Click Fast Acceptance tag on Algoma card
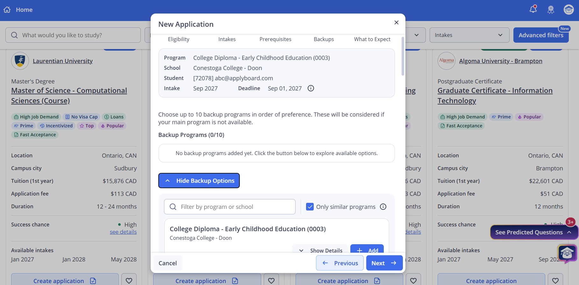 coord(461,126)
